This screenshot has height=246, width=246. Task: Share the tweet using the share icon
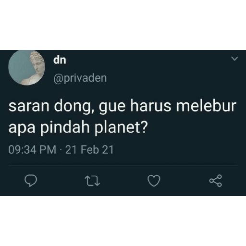point(216,181)
